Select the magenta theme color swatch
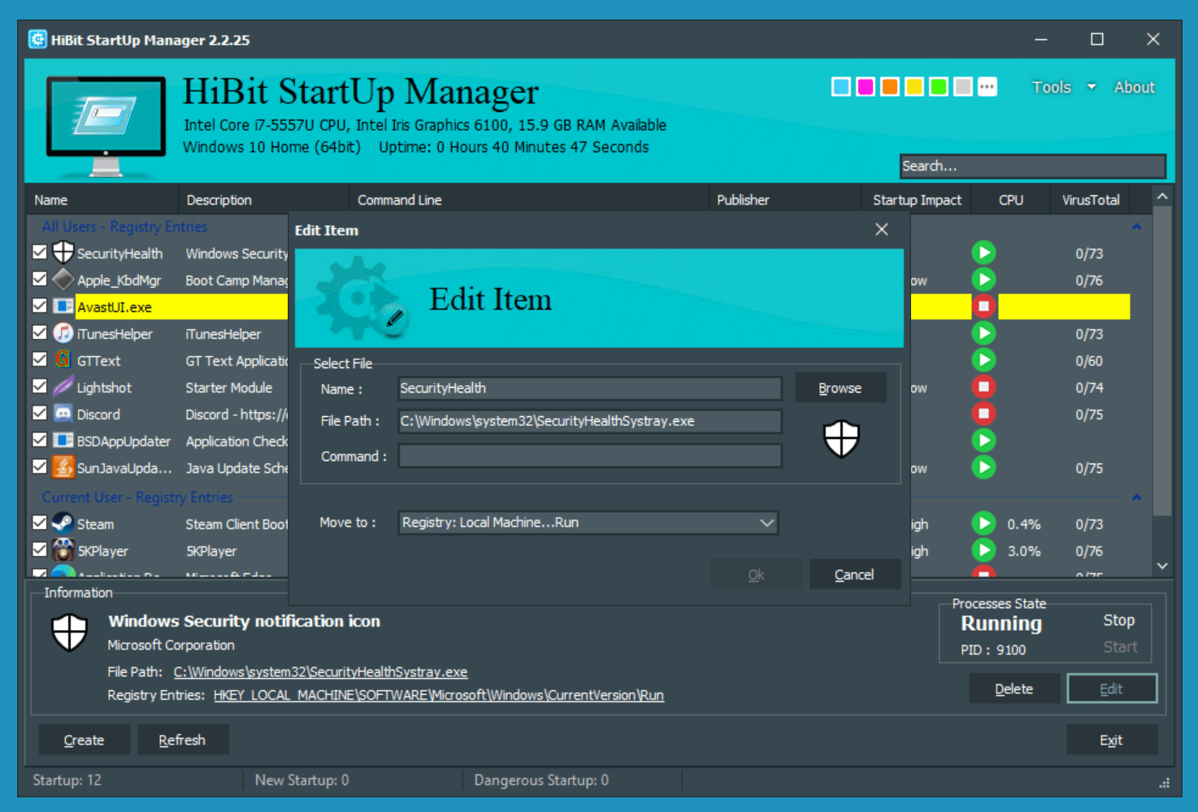Image resolution: width=1198 pixels, height=812 pixels. click(x=866, y=87)
